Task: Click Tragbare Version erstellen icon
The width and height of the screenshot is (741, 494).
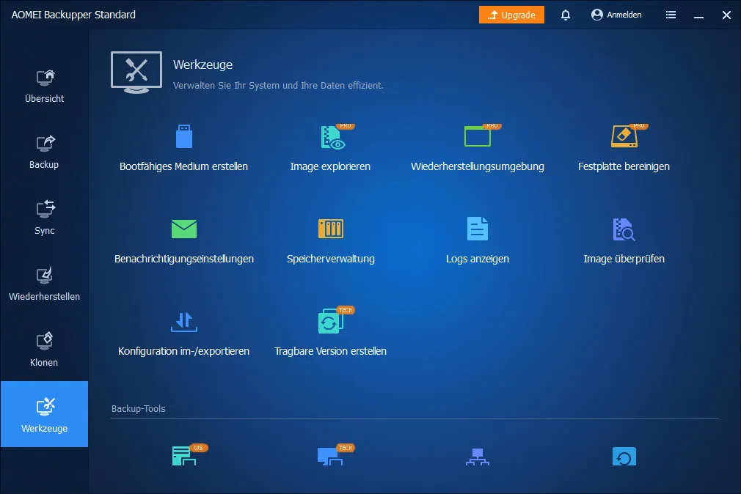Action: [x=331, y=322]
